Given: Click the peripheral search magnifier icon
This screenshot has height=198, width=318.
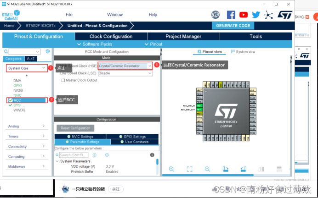Looking at the screenshot, I should tap(6, 51).
